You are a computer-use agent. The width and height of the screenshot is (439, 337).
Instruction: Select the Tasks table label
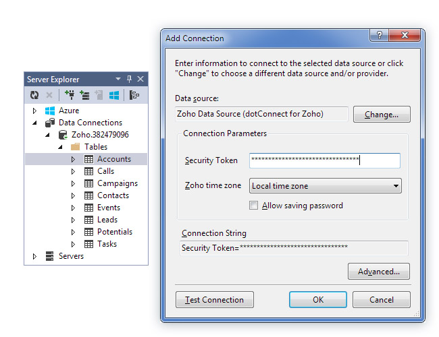[107, 244]
